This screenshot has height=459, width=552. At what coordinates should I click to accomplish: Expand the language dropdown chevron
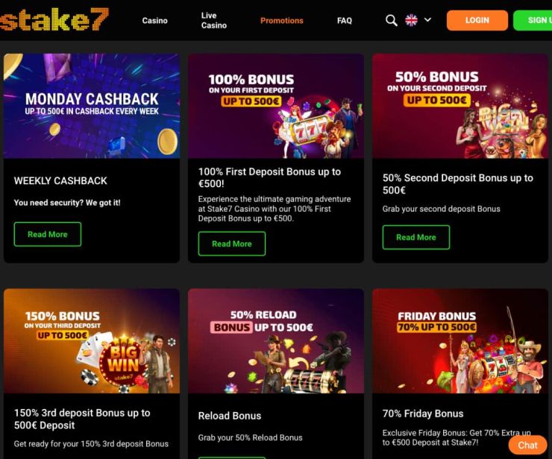427,20
